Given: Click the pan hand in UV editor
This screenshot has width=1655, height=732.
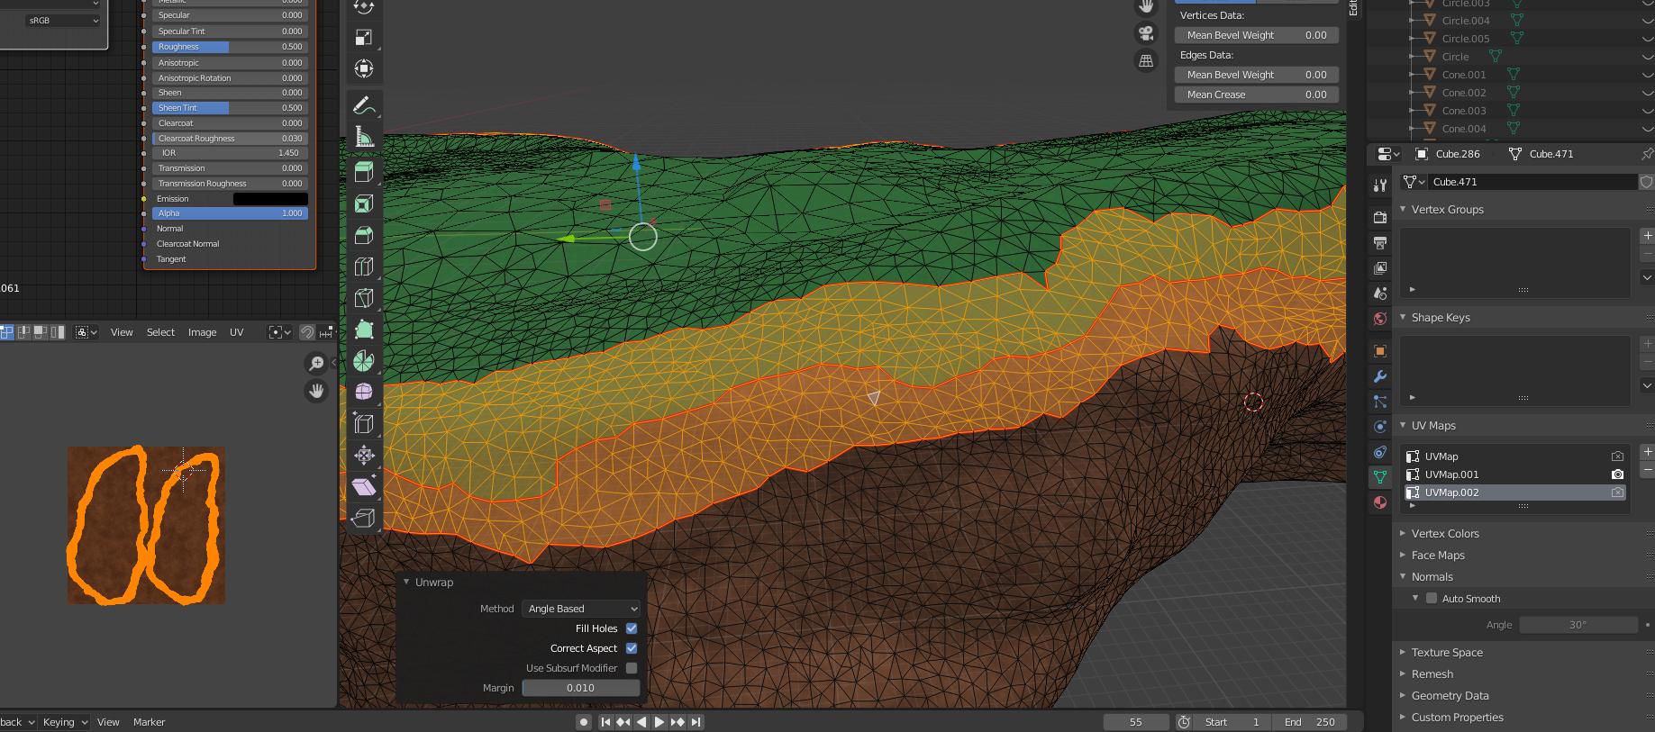Looking at the screenshot, I should pos(316,391).
